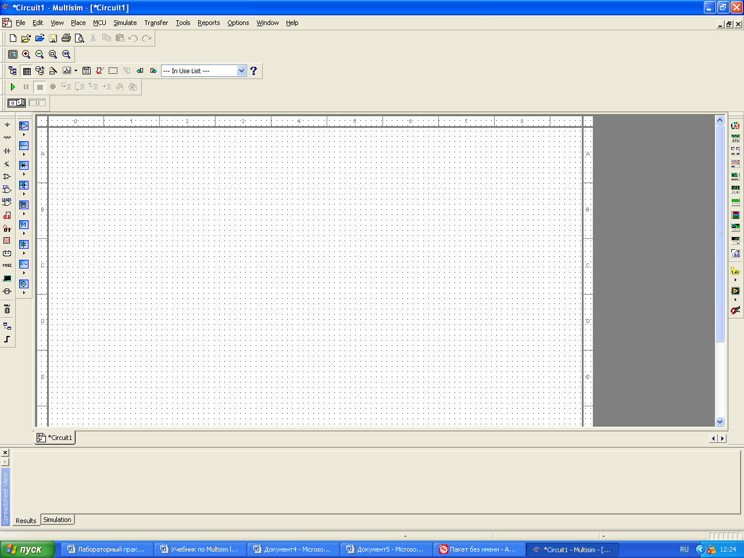Place an Electromechanical motor component
Viewport: 744px width, 558px height.
7,291
